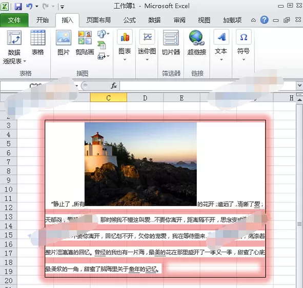Expand the 迷你图 dropdown arrow

[147, 59]
